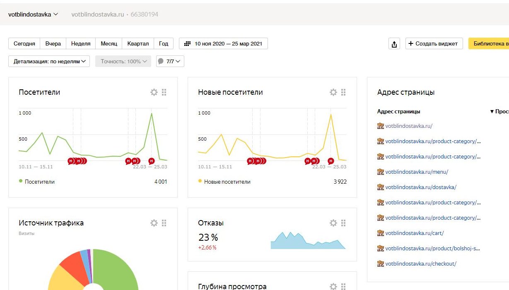
Task: Open votblindostavka.ru/dostavka/ page link
Action: click(x=421, y=187)
